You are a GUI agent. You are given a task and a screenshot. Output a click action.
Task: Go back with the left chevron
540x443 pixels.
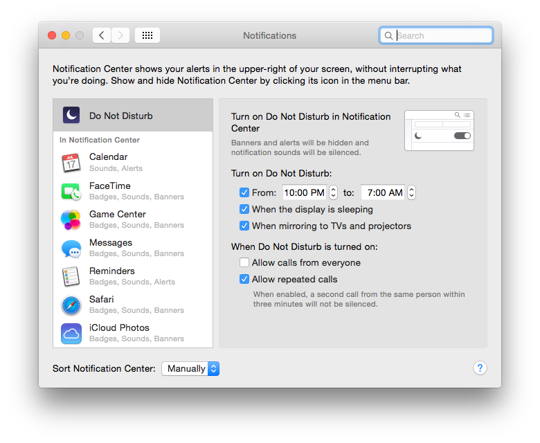click(x=102, y=35)
